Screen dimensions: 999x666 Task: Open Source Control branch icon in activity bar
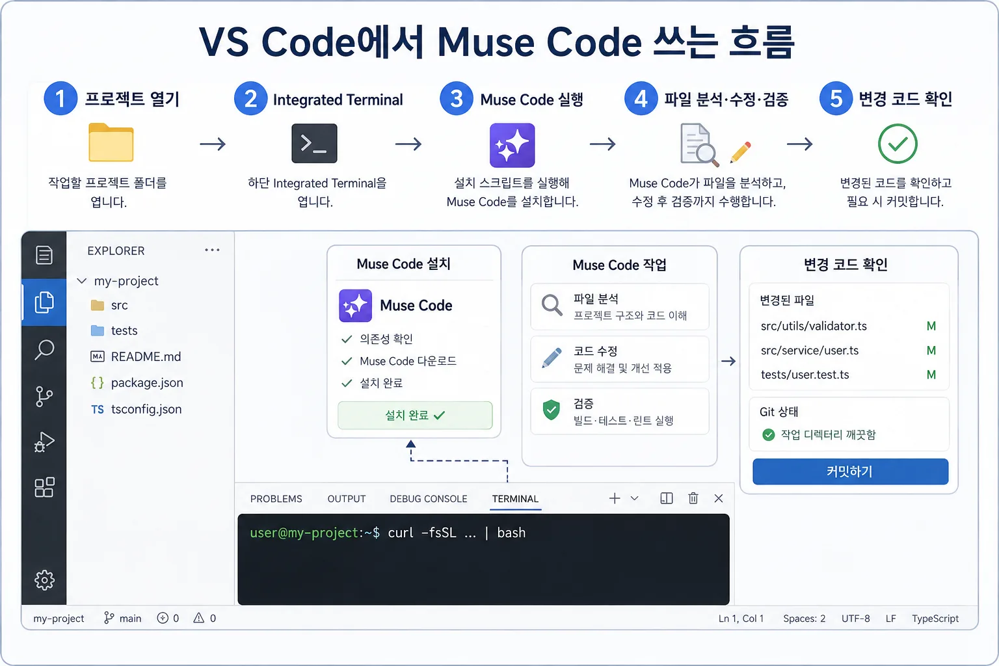[44, 396]
